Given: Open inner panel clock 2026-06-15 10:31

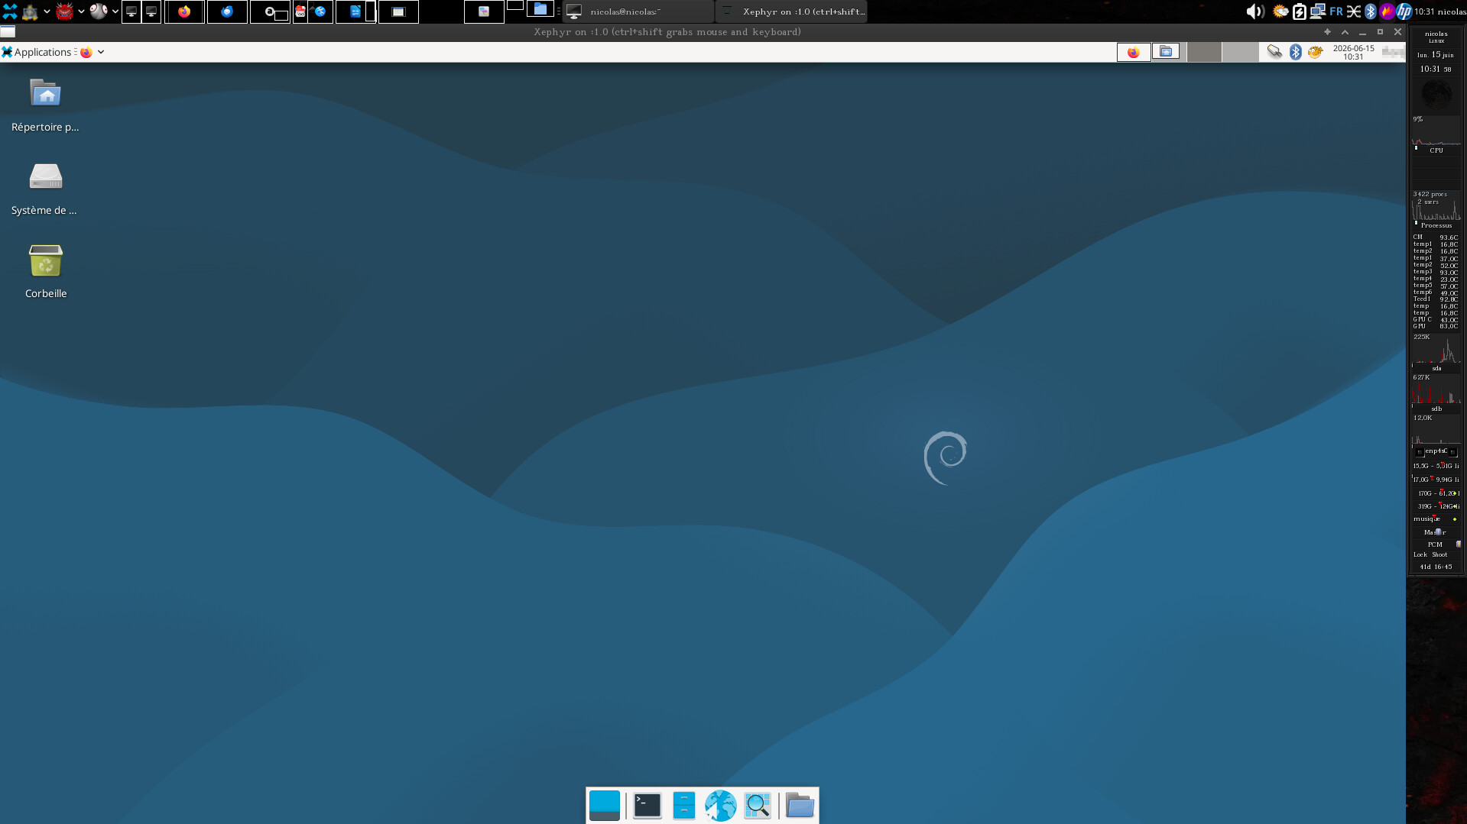Looking at the screenshot, I should click(1353, 52).
